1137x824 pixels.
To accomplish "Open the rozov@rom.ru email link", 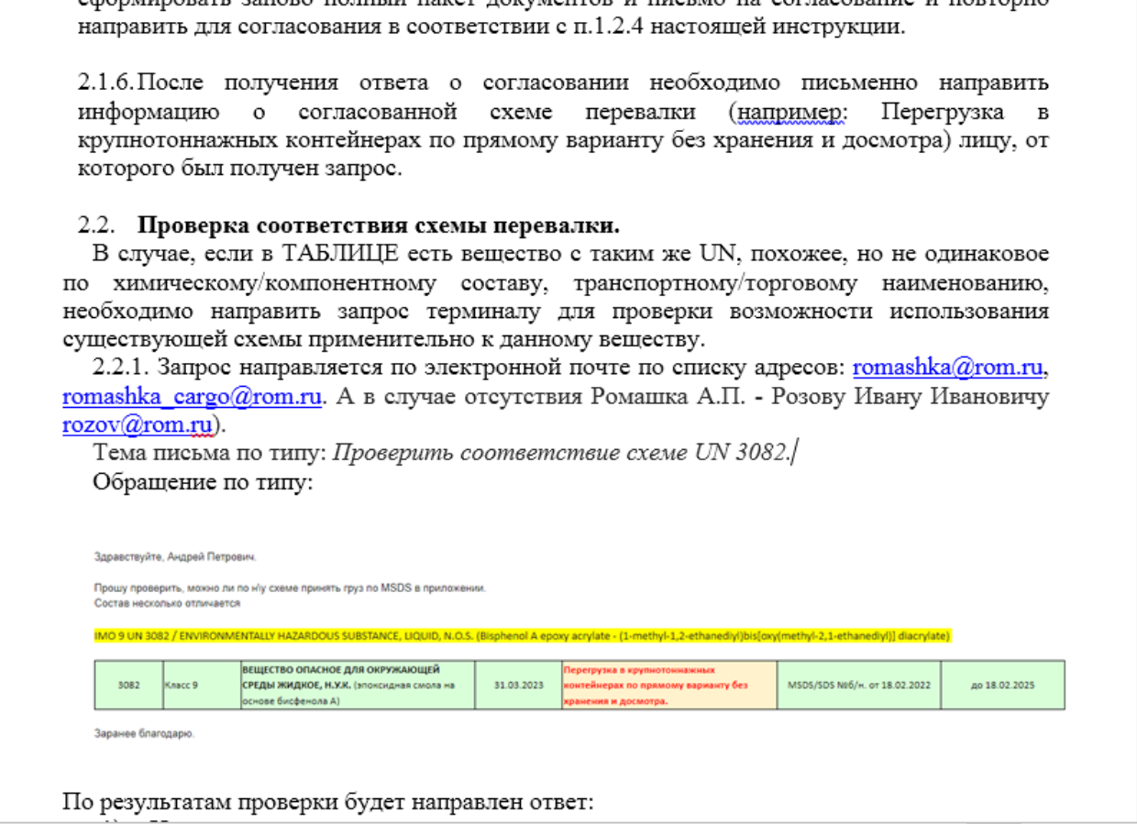I will (x=138, y=425).
